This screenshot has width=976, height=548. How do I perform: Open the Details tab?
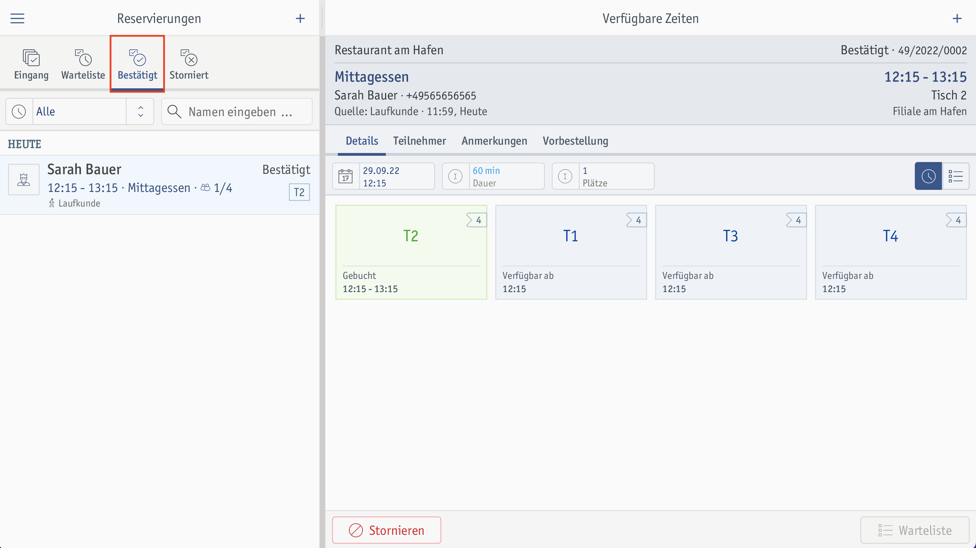click(362, 140)
